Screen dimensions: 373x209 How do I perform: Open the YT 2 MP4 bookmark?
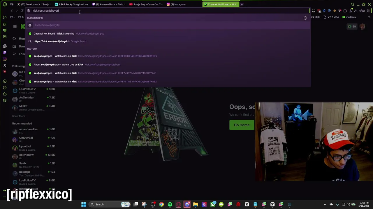click(331, 17)
